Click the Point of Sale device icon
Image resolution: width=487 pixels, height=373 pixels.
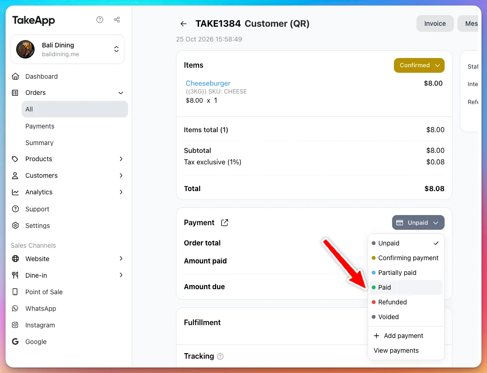15,291
